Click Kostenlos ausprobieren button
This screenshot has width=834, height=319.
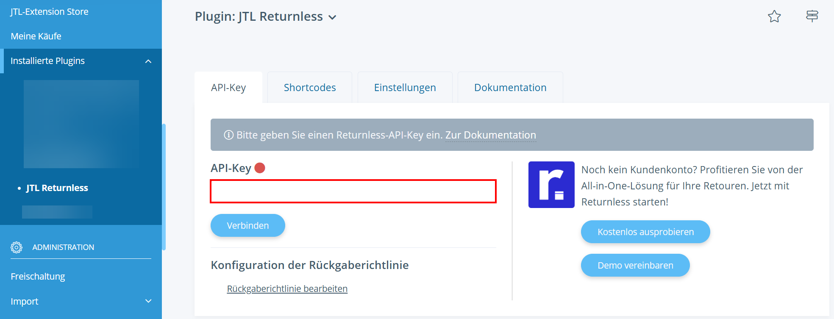[x=645, y=232]
